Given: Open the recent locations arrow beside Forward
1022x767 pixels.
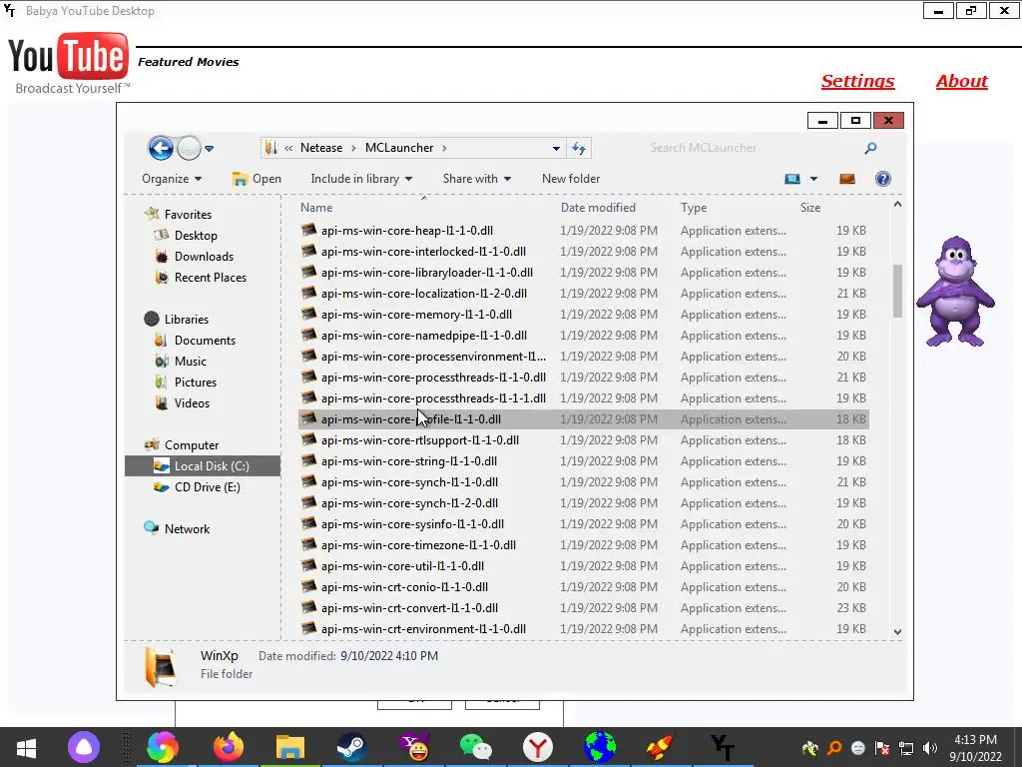Looking at the screenshot, I should click(x=210, y=149).
